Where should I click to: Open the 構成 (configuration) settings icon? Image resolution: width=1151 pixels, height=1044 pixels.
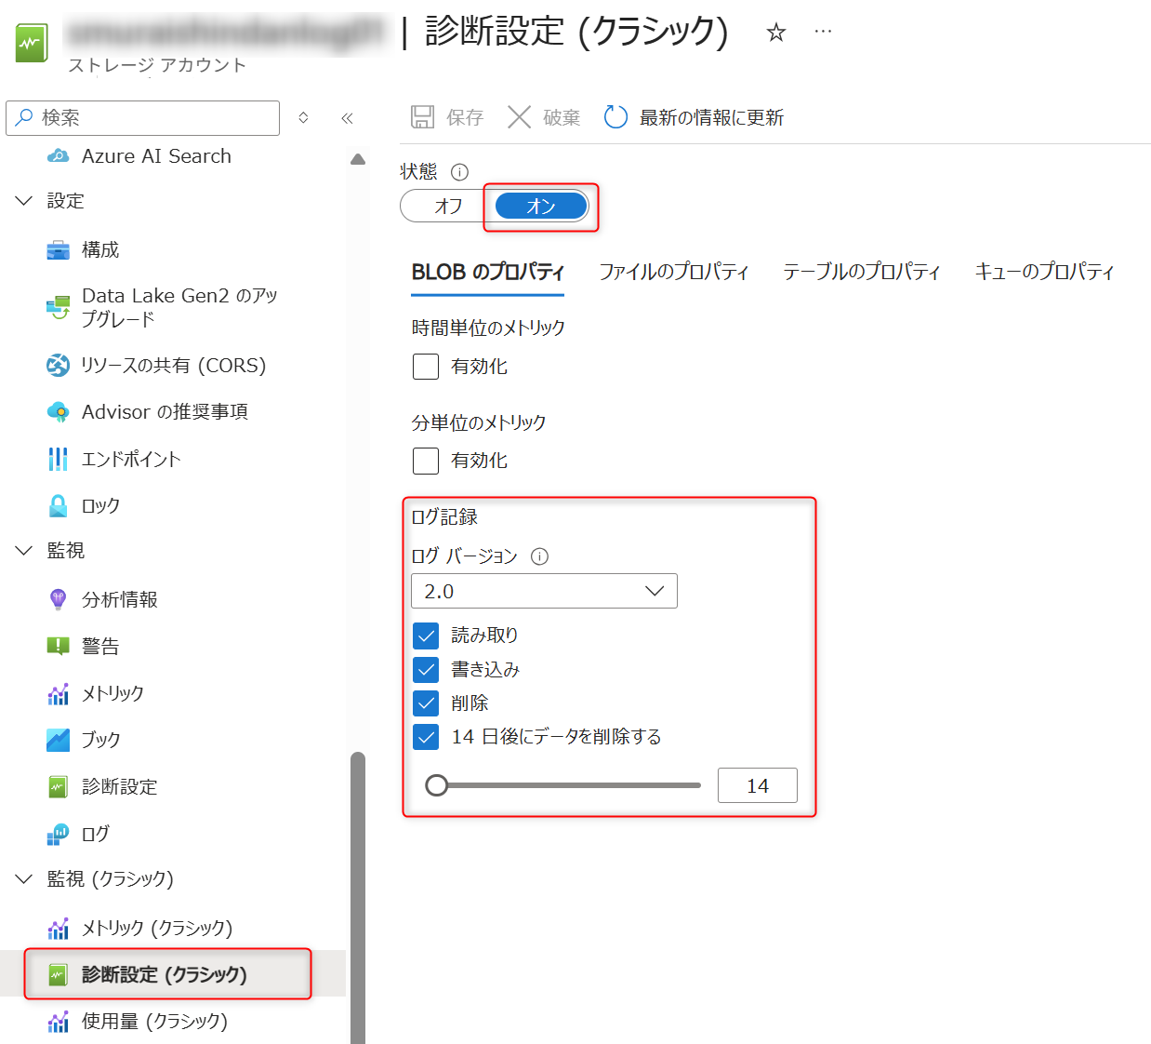tap(58, 248)
